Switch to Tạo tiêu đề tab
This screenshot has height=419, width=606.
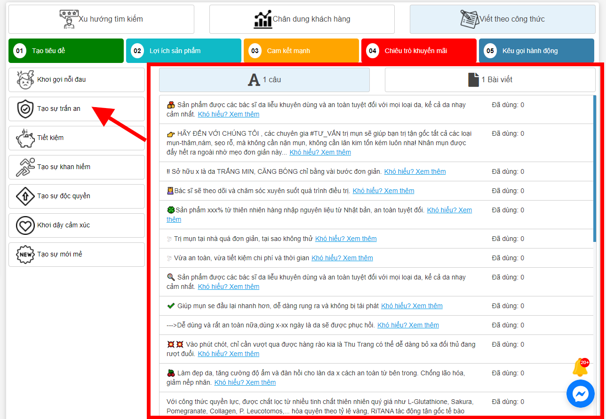[x=66, y=51]
